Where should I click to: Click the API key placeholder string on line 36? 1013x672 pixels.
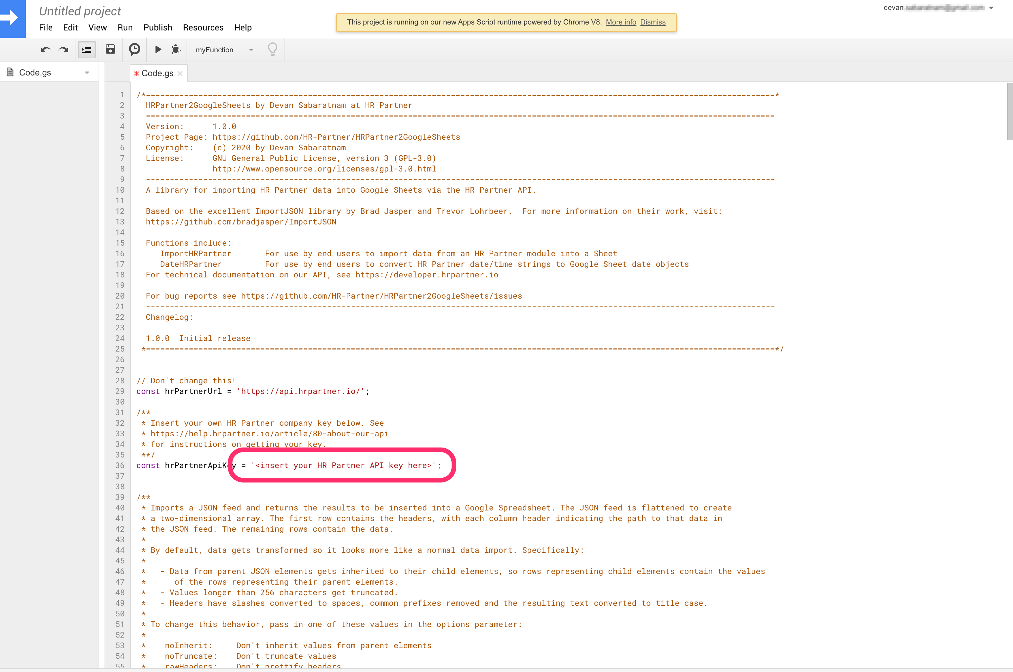(x=343, y=465)
